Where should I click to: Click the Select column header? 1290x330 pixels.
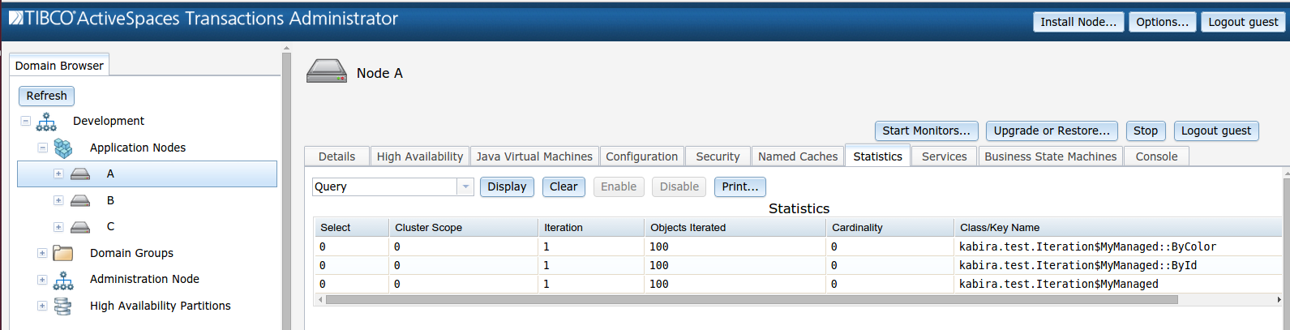351,228
